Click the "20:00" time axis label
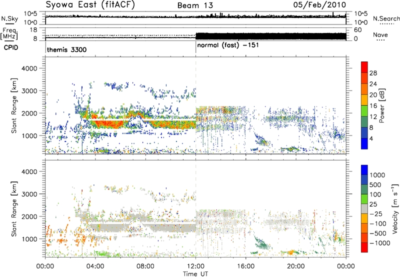Image resolution: width=400 pixels, height=277 pixels. (x=296, y=266)
